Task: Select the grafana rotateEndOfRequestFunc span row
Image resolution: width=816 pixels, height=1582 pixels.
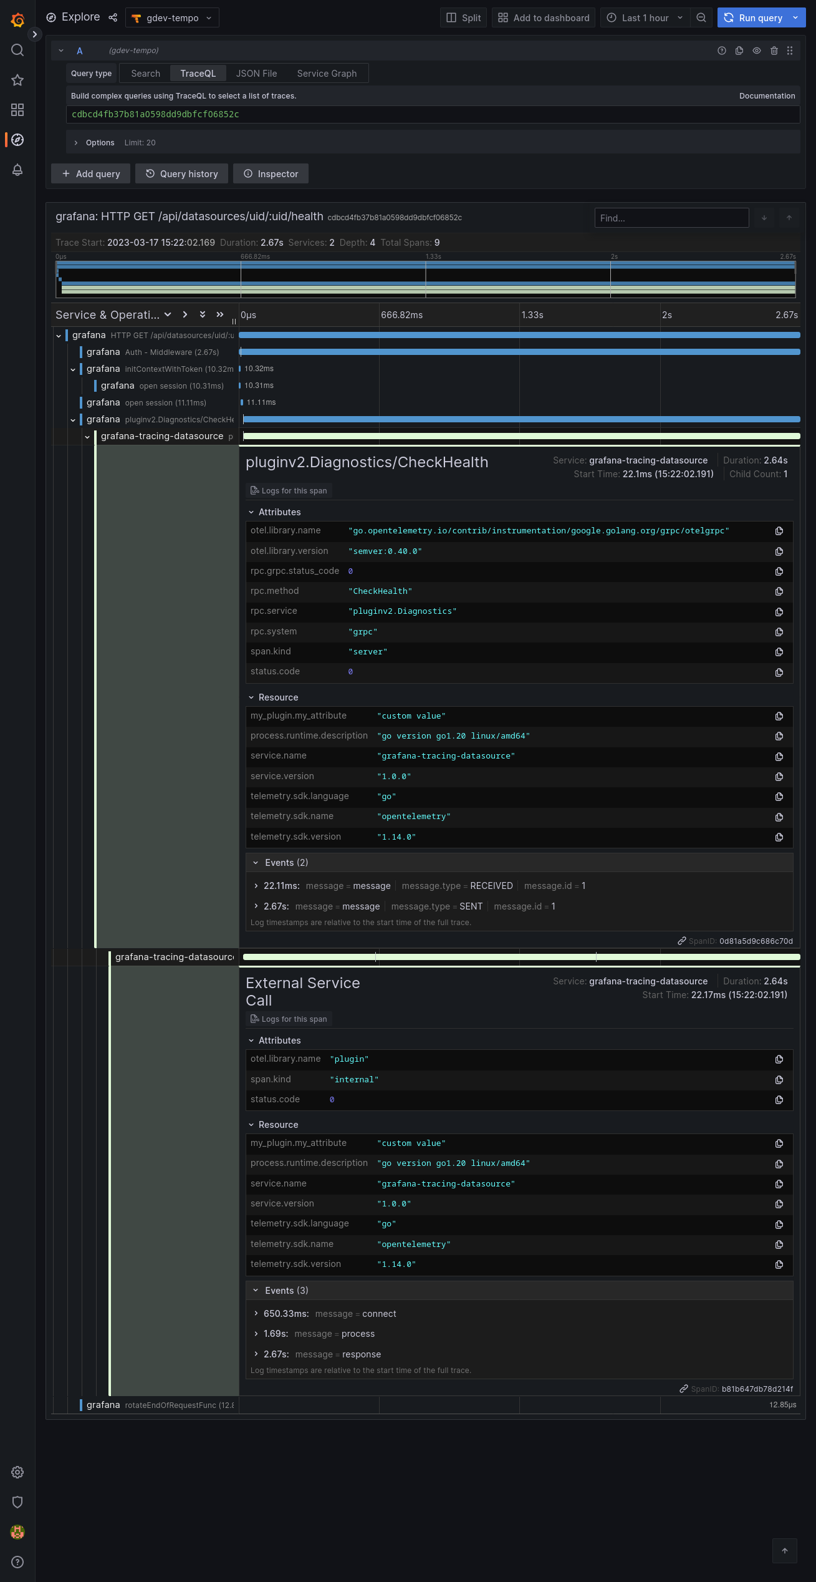Action: (426, 1405)
